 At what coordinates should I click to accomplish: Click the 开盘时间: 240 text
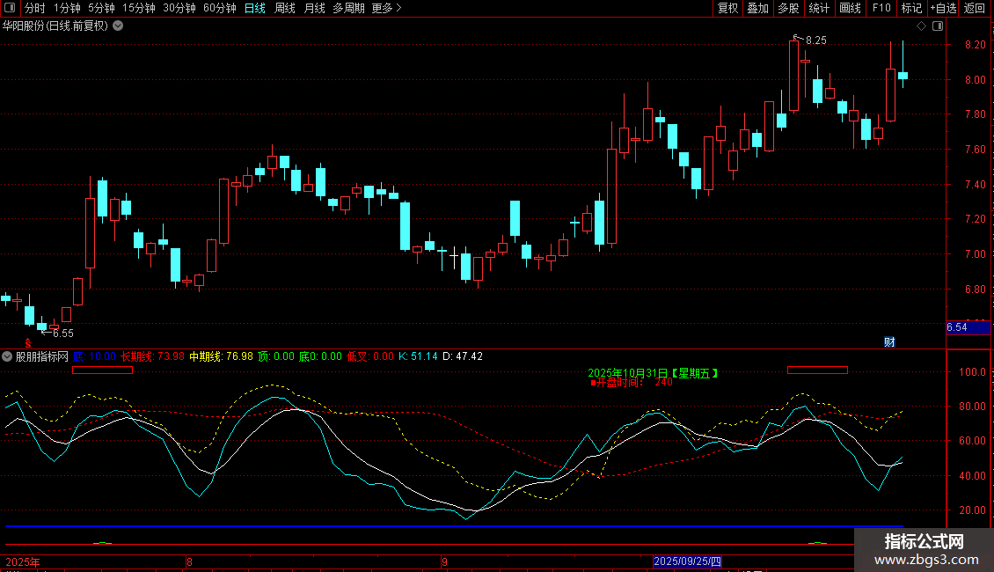(632, 383)
